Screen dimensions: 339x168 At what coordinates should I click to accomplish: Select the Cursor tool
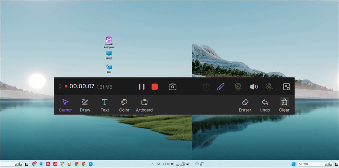(65, 105)
